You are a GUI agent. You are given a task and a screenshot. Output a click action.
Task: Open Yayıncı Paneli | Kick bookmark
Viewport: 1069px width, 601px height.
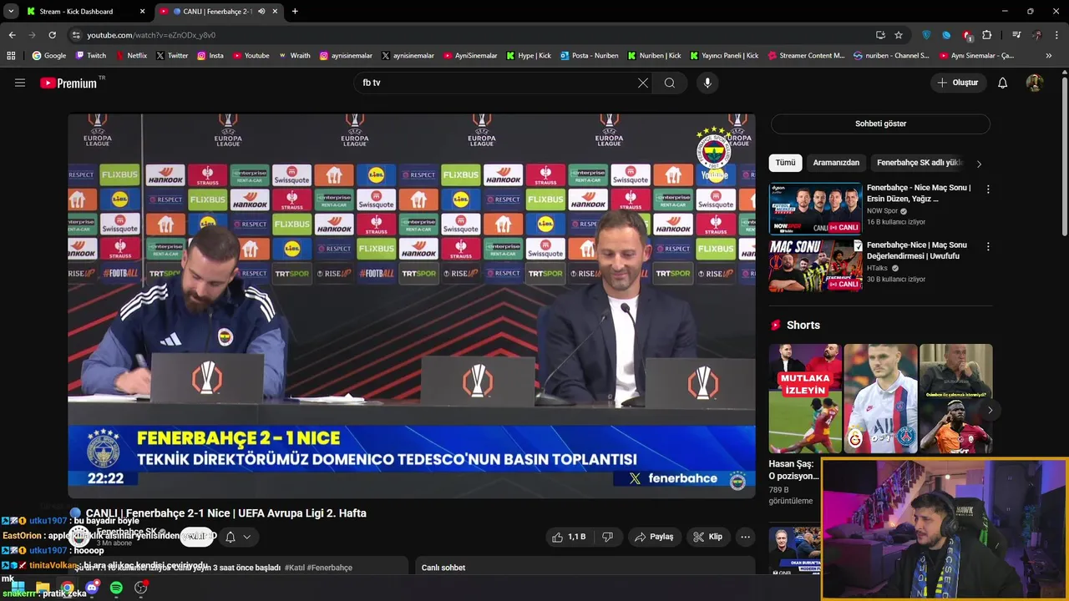click(x=724, y=56)
